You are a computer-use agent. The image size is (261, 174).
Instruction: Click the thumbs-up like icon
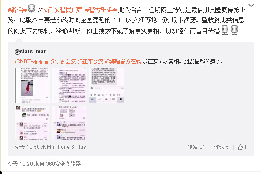[x=240, y=147]
